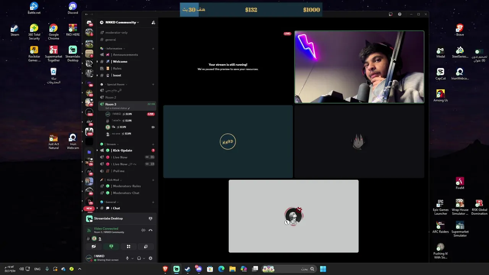Open the Discord help icon

(400, 14)
